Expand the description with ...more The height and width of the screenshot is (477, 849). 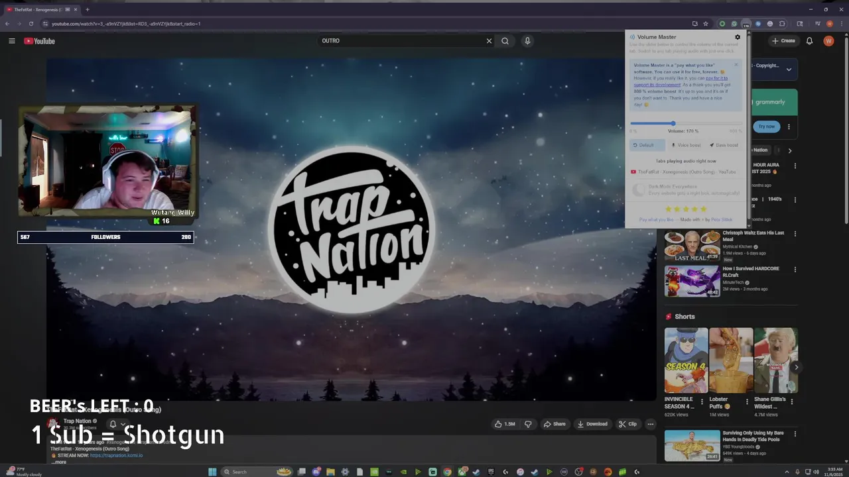[x=58, y=462]
